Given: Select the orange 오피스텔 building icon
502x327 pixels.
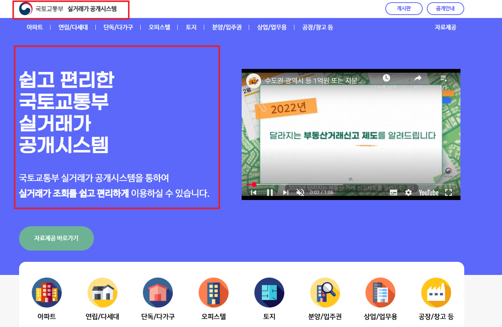Looking at the screenshot, I should 213,292.
